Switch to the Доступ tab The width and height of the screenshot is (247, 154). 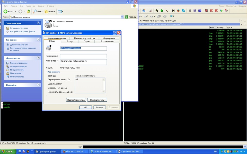point(70,41)
